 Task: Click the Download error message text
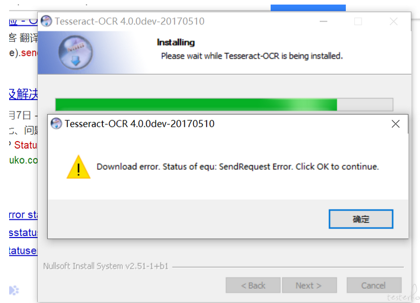[238, 166]
